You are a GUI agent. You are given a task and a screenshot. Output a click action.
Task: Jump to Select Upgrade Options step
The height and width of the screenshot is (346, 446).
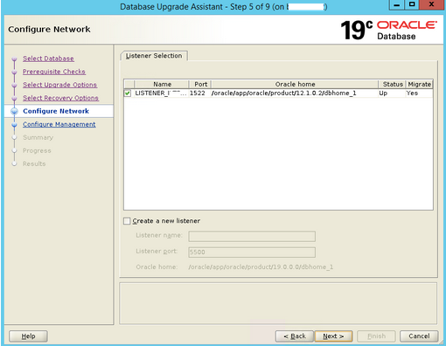(x=59, y=85)
